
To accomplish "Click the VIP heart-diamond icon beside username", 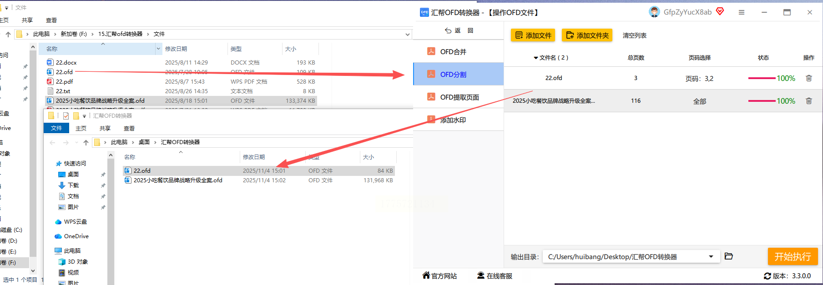I will (720, 11).
